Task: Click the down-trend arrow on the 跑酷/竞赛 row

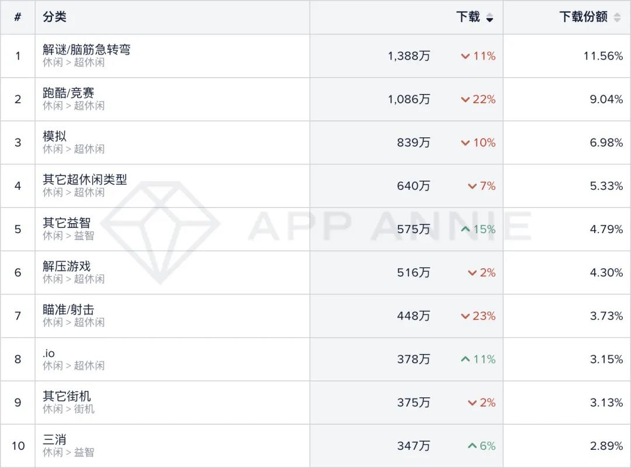Action: click(466, 99)
